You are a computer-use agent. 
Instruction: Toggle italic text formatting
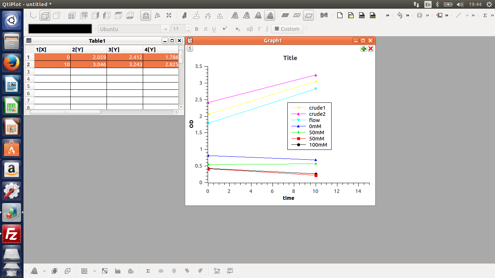click(205, 29)
